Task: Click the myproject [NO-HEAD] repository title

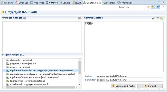Action: point(22,12)
